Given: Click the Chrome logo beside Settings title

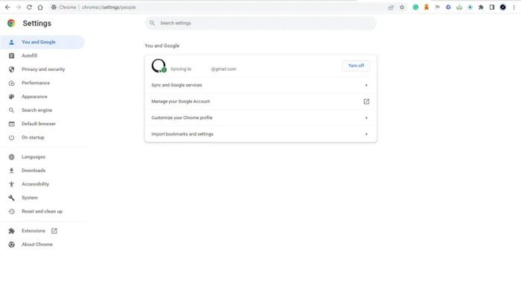Looking at the screenshot, I should click(11, 23).
